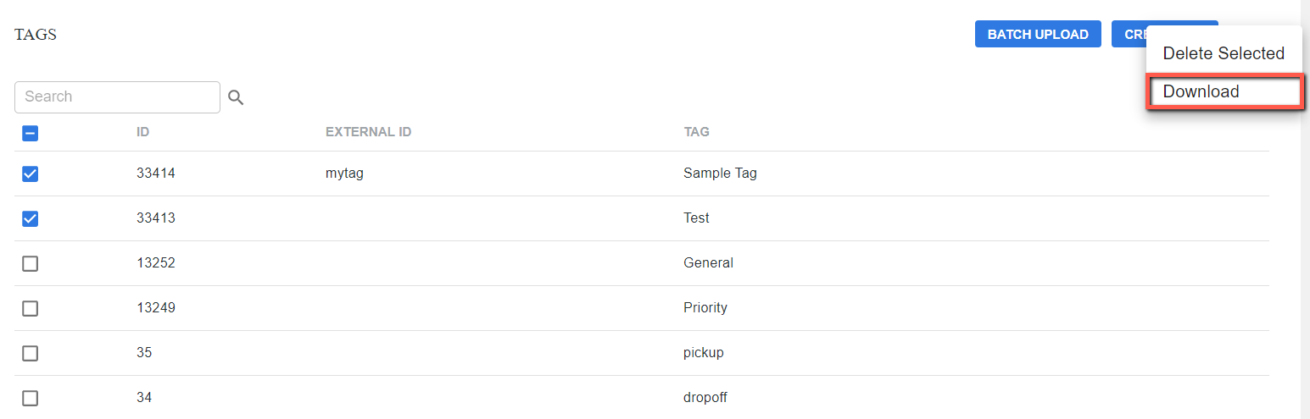Click the Batch Upload button
Screen dimensions: 1310x419
[x=1038, y=35]
